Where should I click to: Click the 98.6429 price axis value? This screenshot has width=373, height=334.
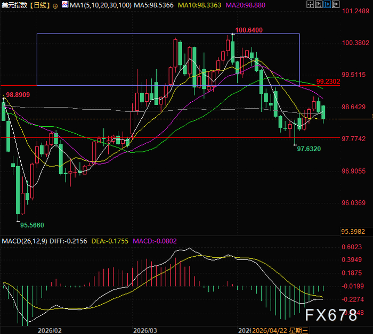point(353,107)
